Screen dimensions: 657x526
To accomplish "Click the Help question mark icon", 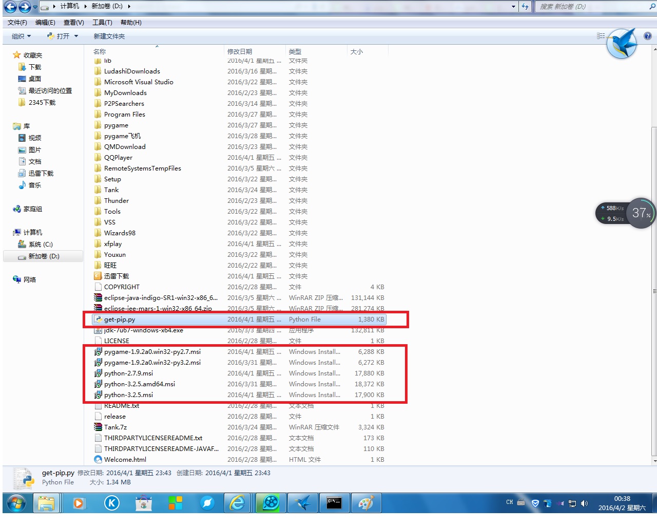I will (647, 36).
